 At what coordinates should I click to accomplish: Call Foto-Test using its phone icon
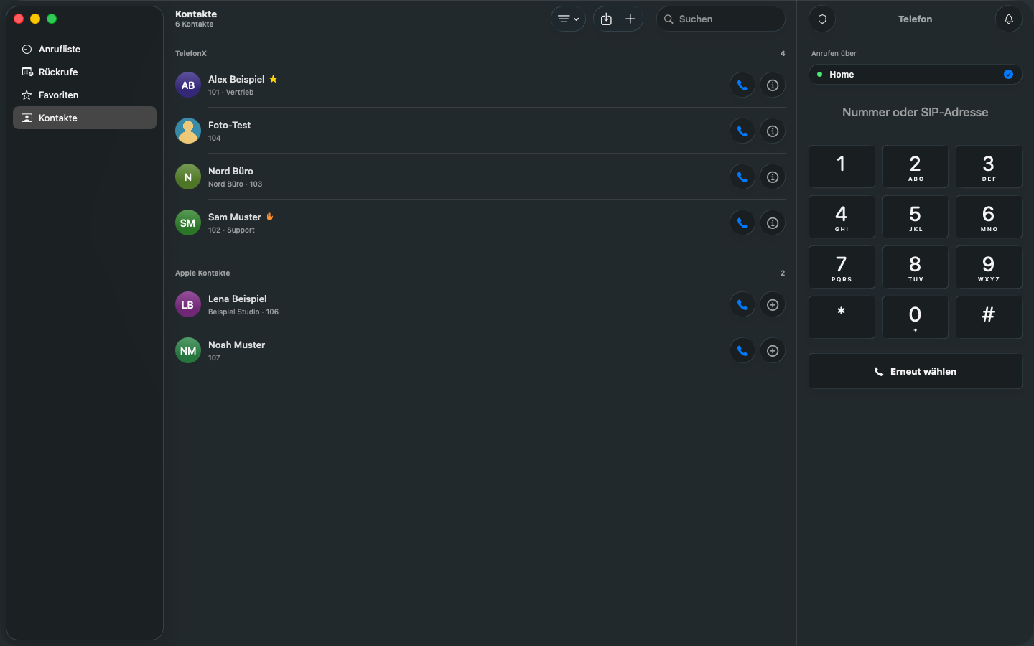click(742, 131)
